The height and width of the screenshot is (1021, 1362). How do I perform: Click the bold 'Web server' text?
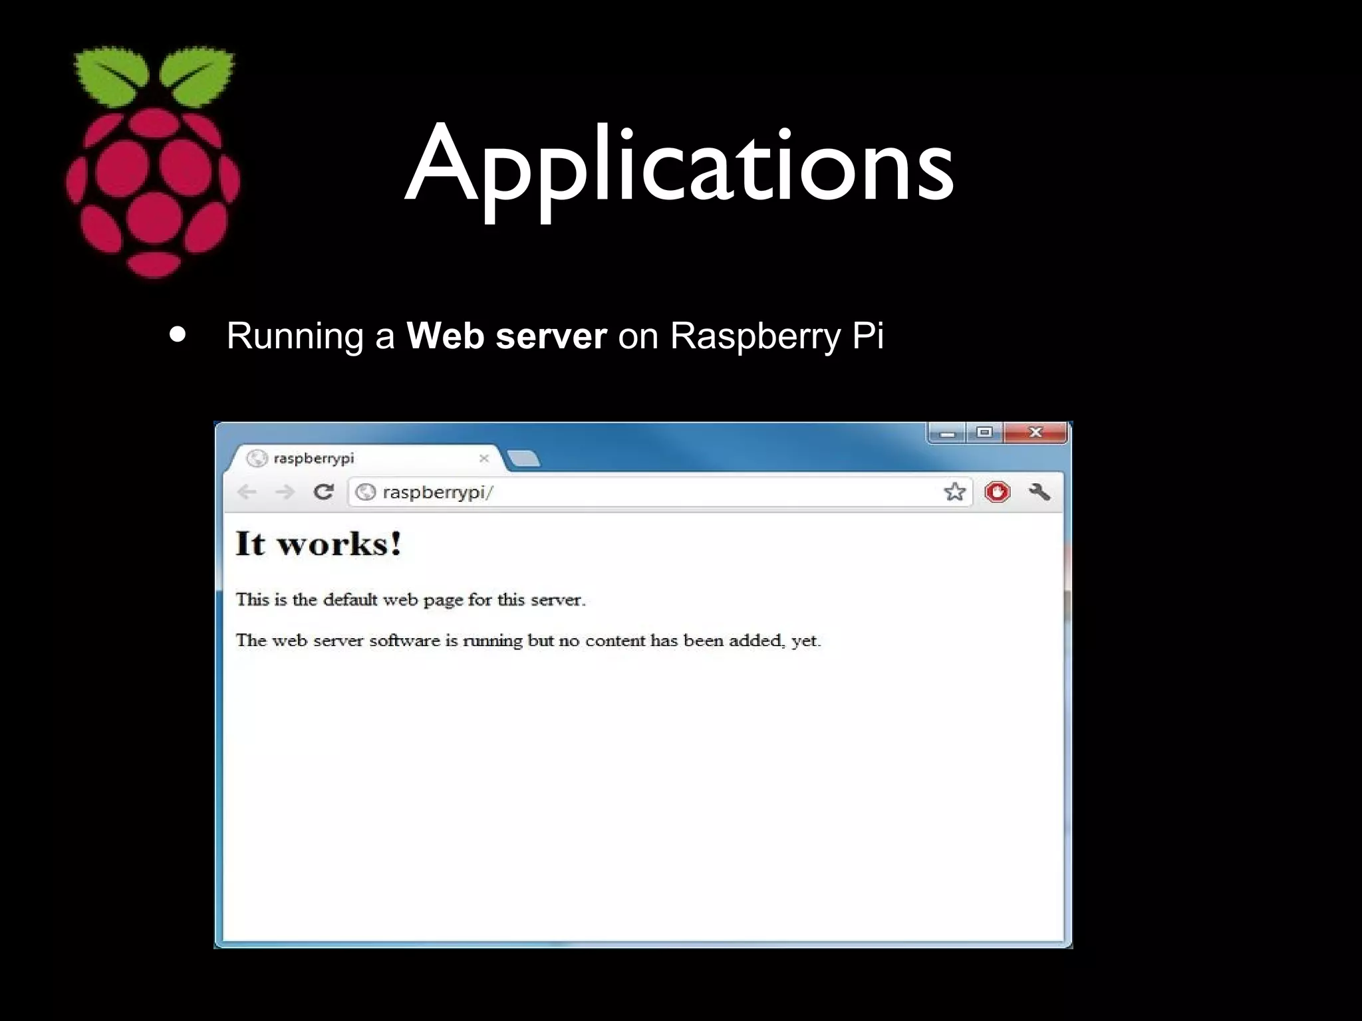pos(506,336)
